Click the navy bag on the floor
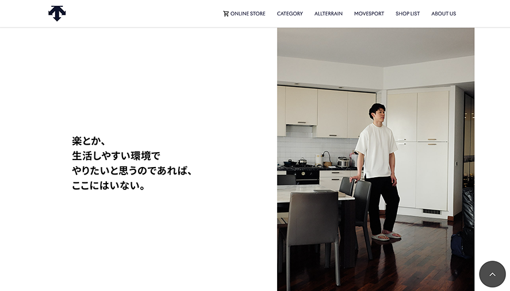The width and height of the screenshot is (510, 291). (458, 245)
